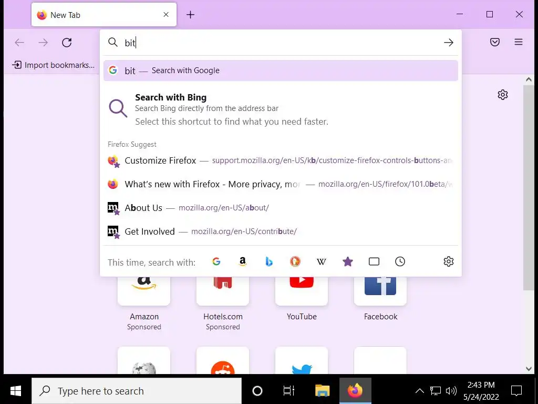Click the page scrollbar down arrow
The height and width of the screenshot is (404, 538).
[x=529, y=369]
